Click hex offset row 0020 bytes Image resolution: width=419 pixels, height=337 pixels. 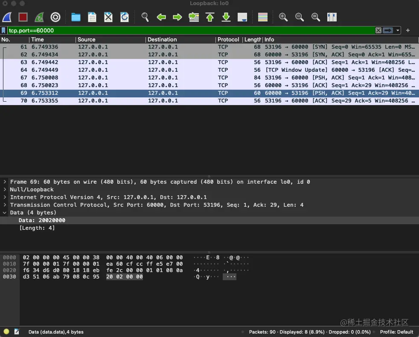103,270
